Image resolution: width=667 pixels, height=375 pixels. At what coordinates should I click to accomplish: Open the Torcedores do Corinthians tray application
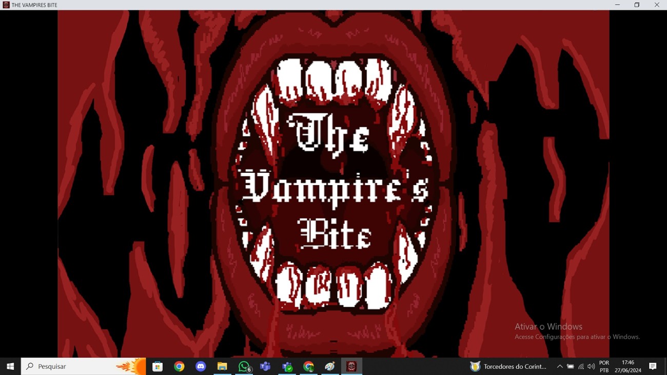click(475, 366)
